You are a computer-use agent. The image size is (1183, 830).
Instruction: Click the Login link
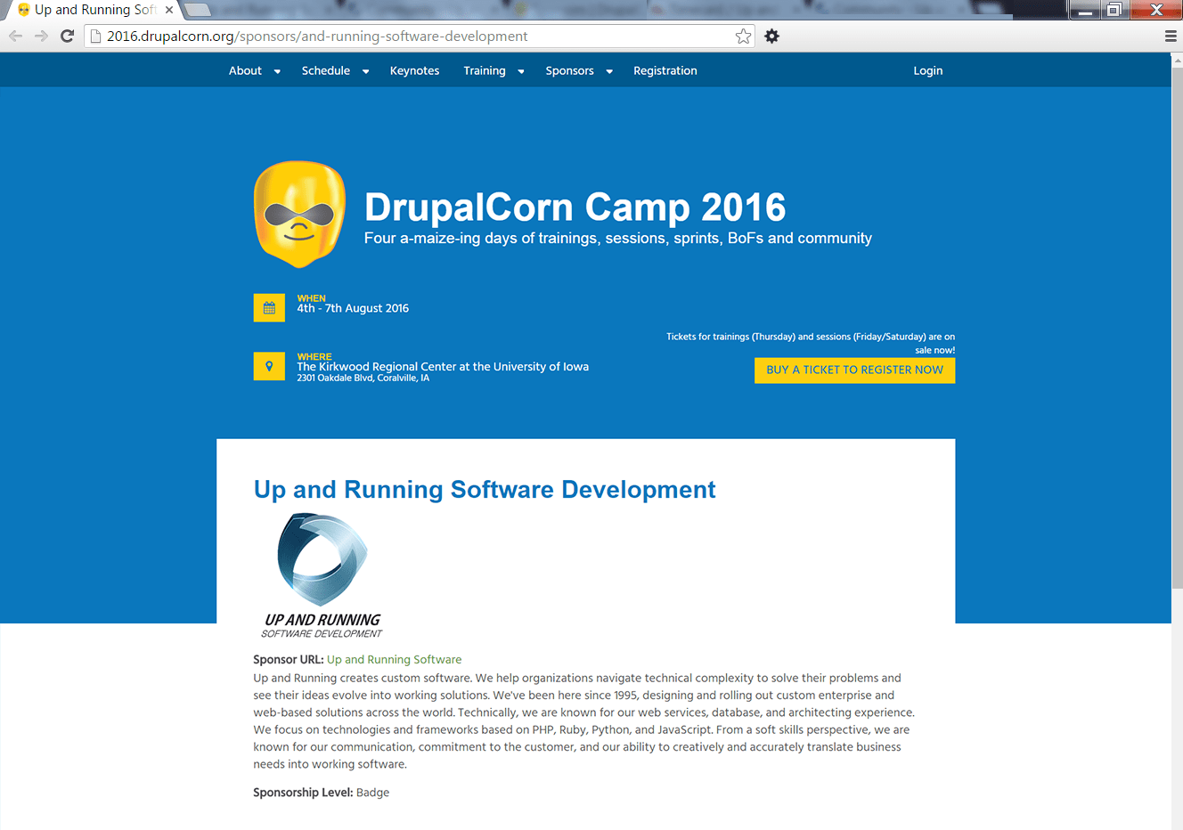(928, 70)
